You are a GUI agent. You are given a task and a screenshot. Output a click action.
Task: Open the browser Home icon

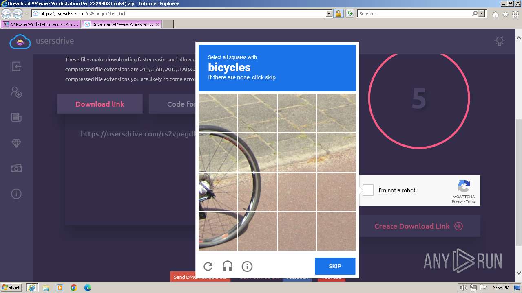[495, 14]
